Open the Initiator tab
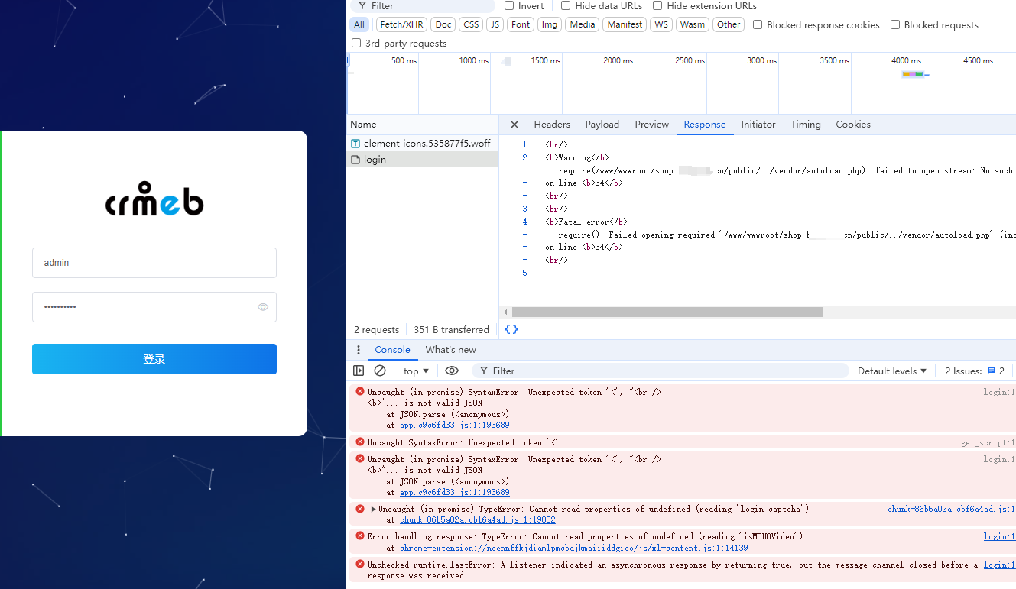This screenshot has height=589, width=1016. click(758, 125)
